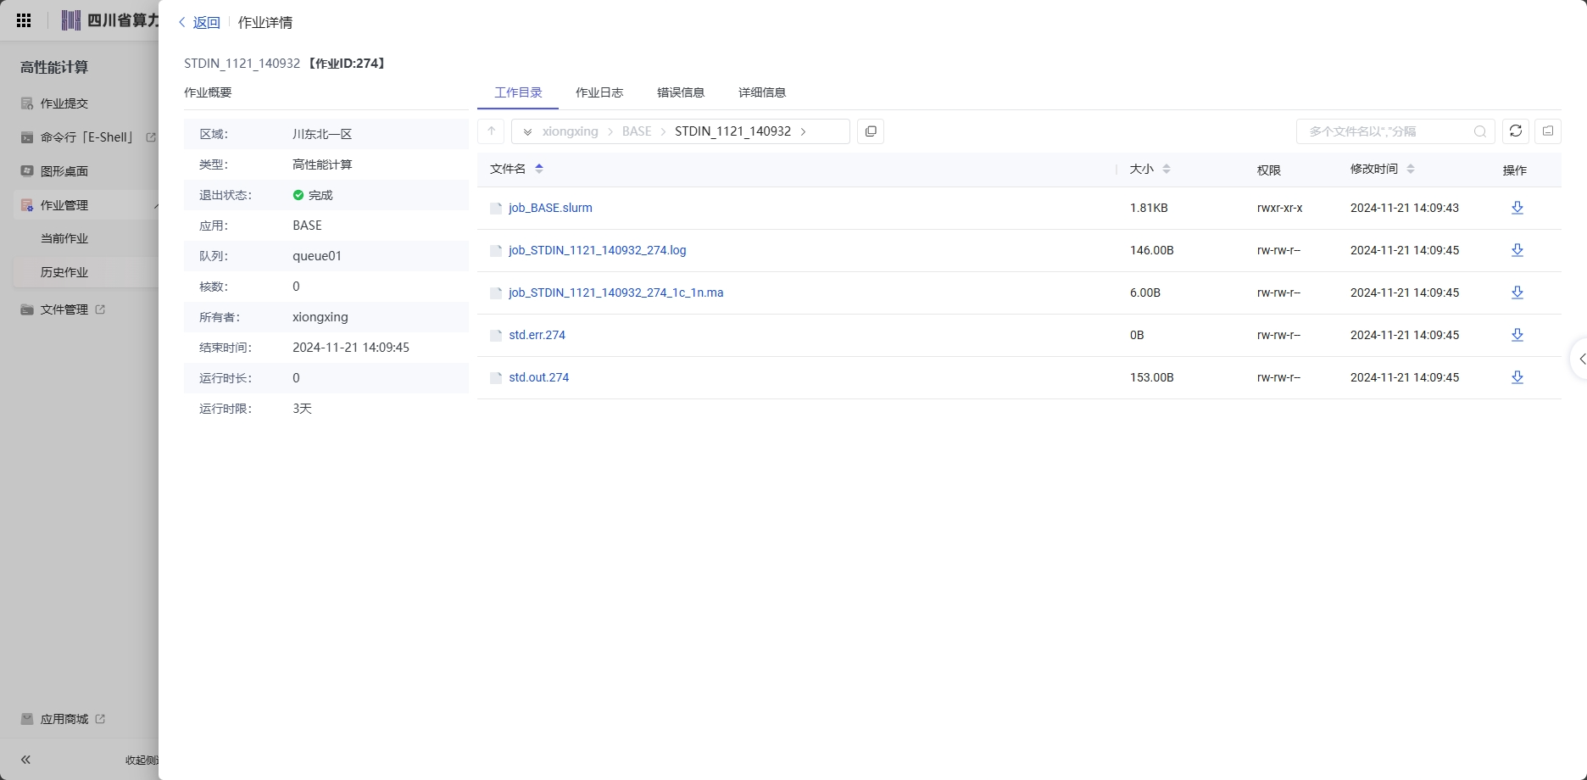Open the std.err.274 file
Viewport: 1587px width, 780px height.
(537, 335)
